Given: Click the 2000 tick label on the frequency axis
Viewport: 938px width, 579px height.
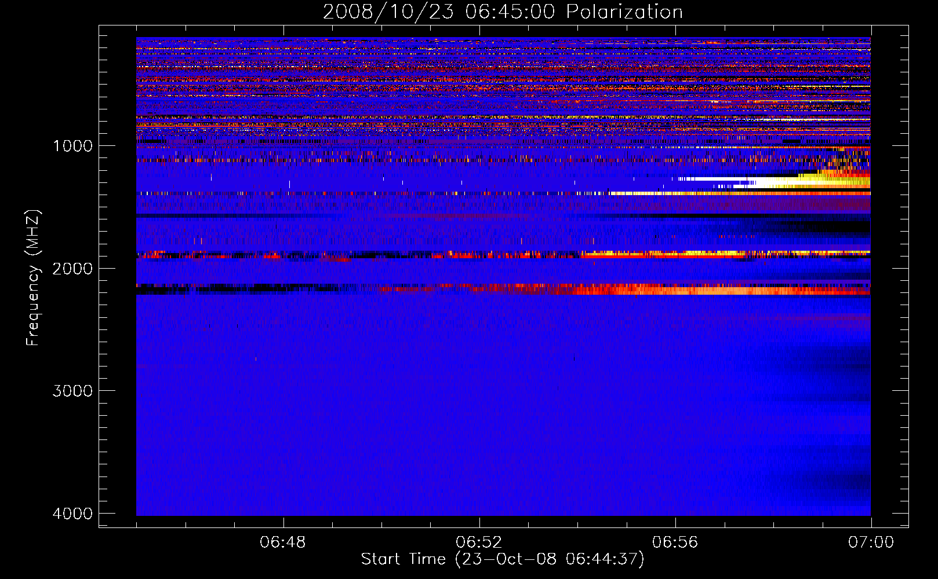Looking at the screenshot, I should 73,268.
